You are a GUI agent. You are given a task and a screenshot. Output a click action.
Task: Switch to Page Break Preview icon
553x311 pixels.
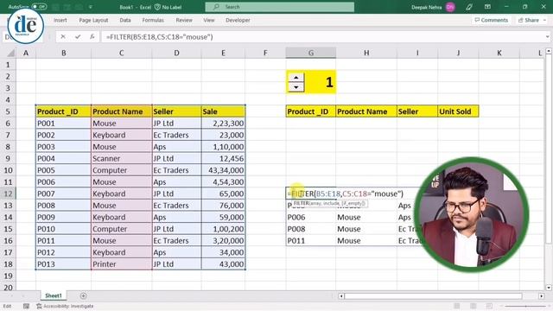[x=489, y=306]
